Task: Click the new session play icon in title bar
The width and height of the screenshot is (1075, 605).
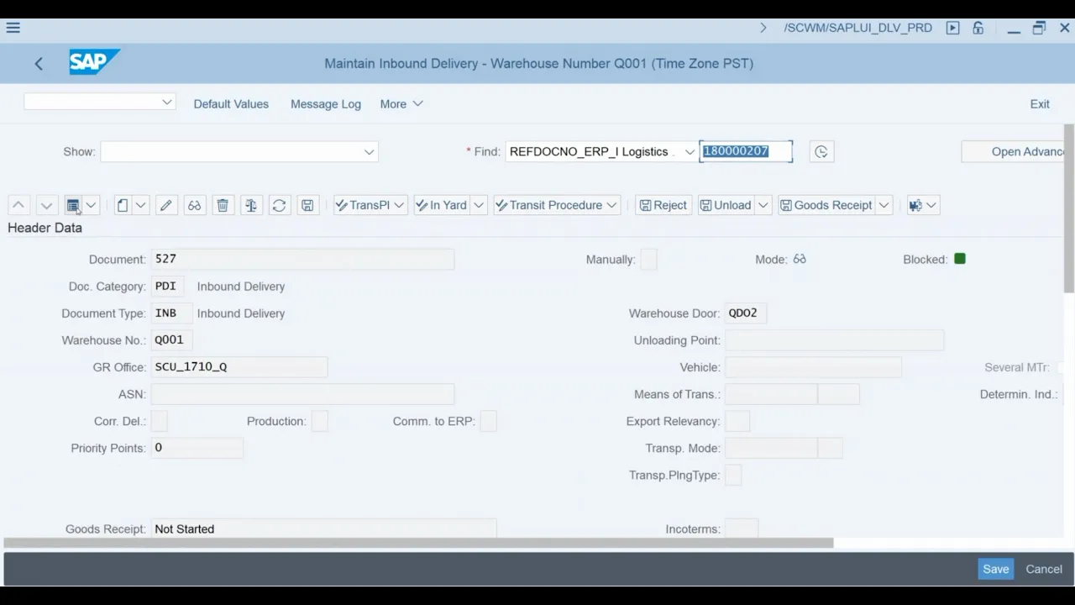Action: pos(952,28)
